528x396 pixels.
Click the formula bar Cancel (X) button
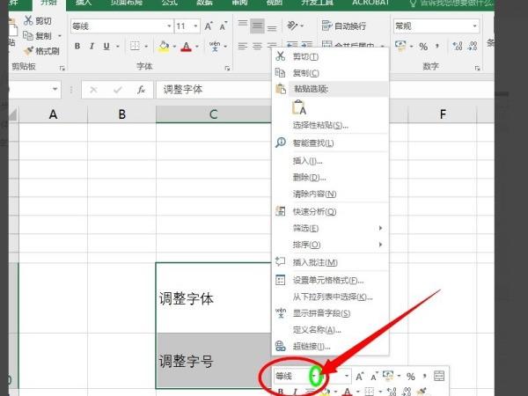(x=93, y=90)
